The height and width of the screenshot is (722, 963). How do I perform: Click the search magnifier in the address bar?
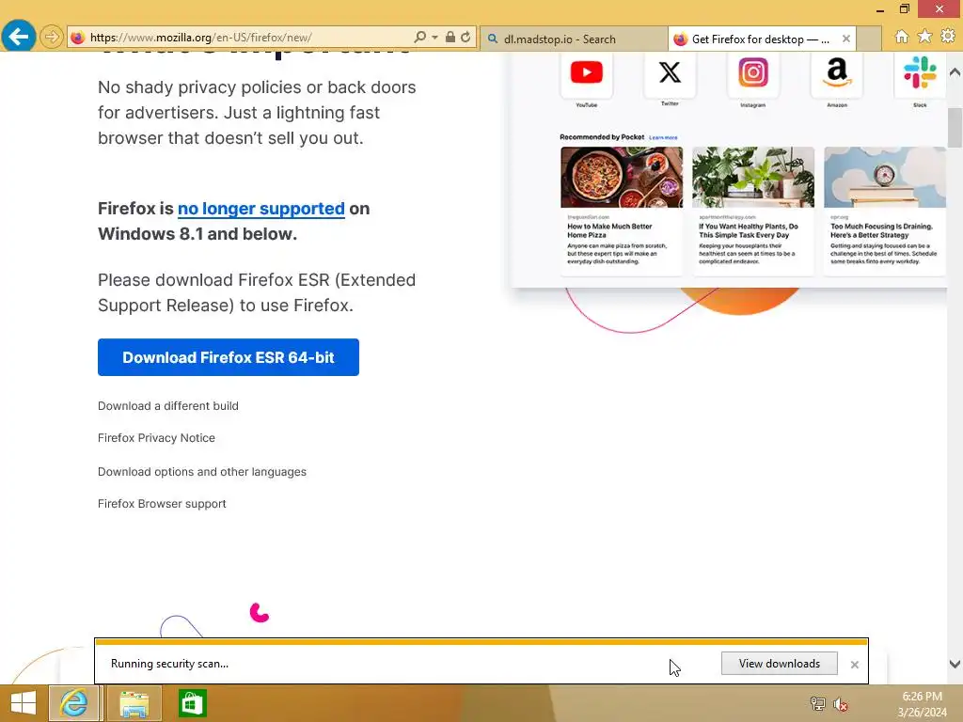click(419, 37)
